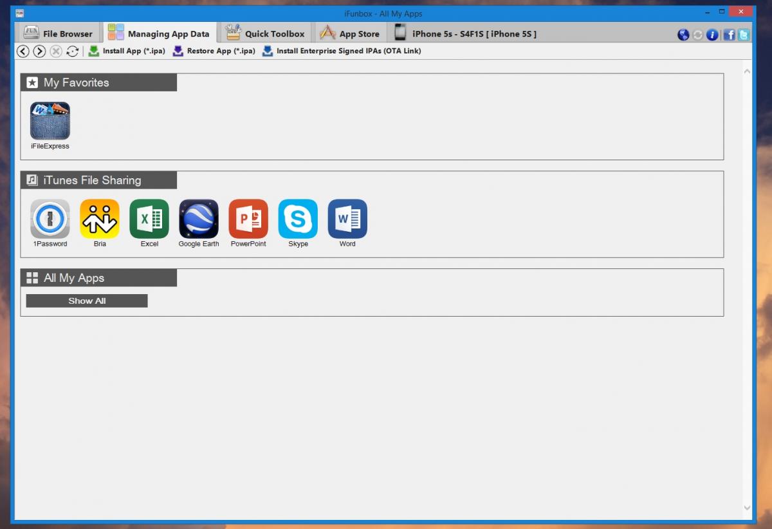The height and width of the screenshot is (529, 772).
Task: Click the blue globe icon
Action: click(x=684, y=35)
